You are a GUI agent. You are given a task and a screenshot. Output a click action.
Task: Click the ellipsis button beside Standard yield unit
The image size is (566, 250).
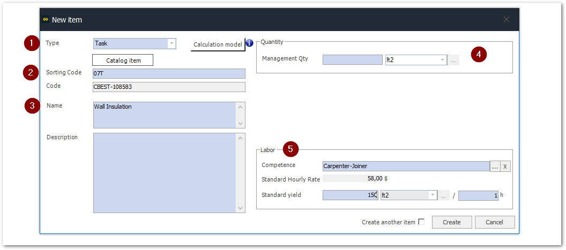coord(444,195)
